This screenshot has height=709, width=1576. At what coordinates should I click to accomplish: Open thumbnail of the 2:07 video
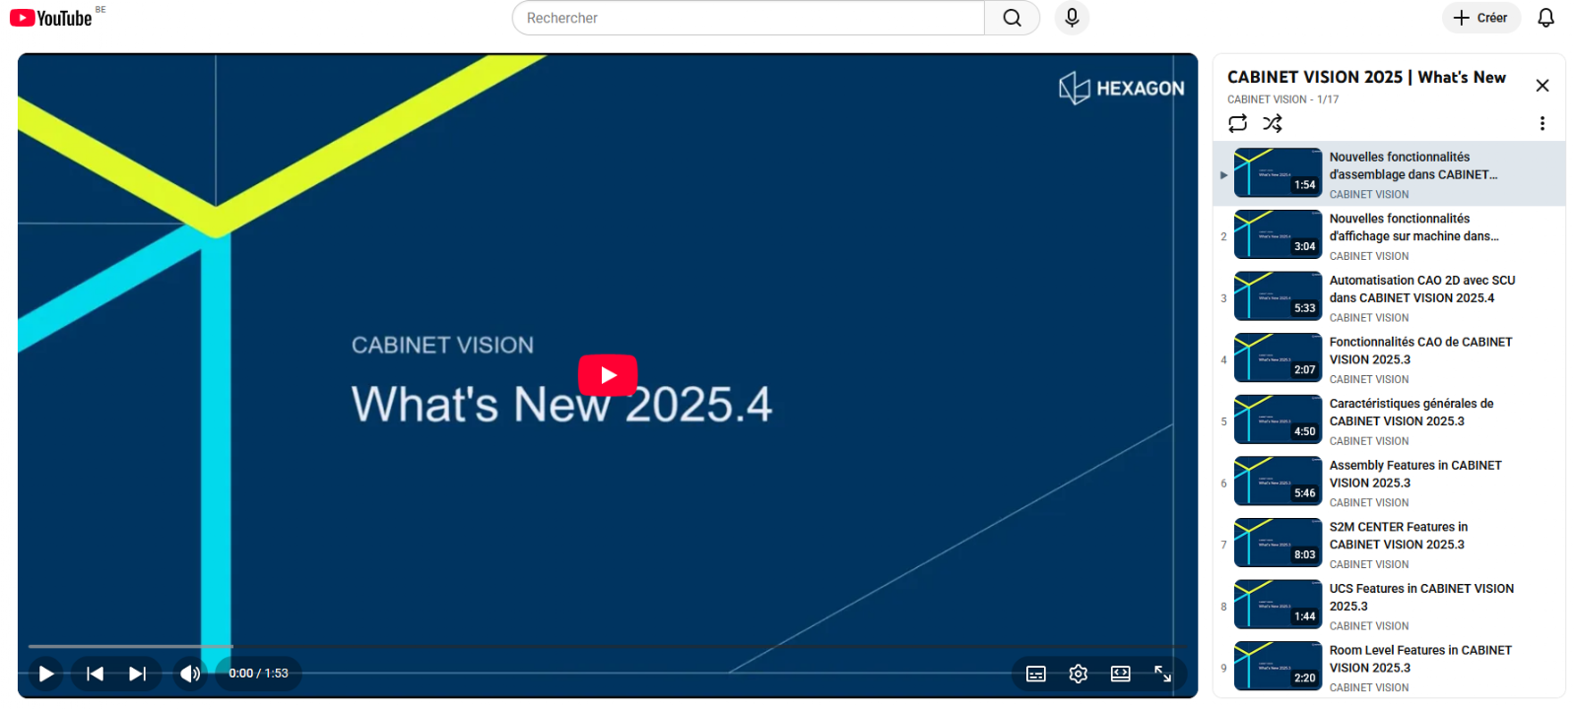coord(1278,357)
